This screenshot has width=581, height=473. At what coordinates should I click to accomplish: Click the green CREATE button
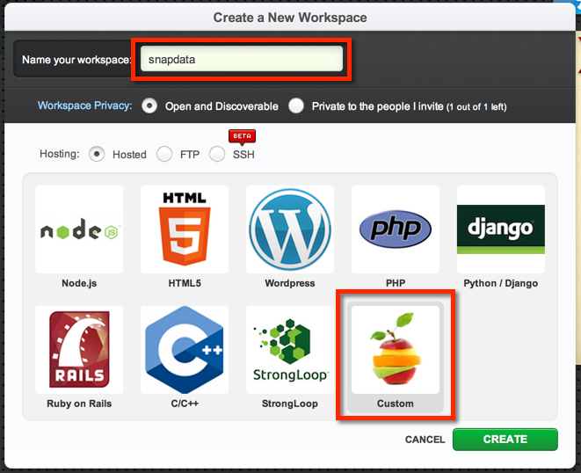click(x=505, y=440)
